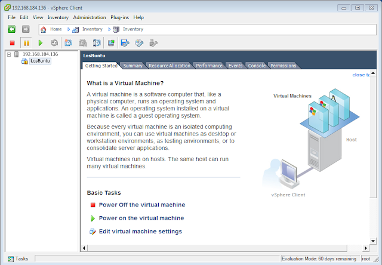Click the Home house icon in breadcrumb
The height and width of the screenshot is (265, 382).
coord(44,29)
